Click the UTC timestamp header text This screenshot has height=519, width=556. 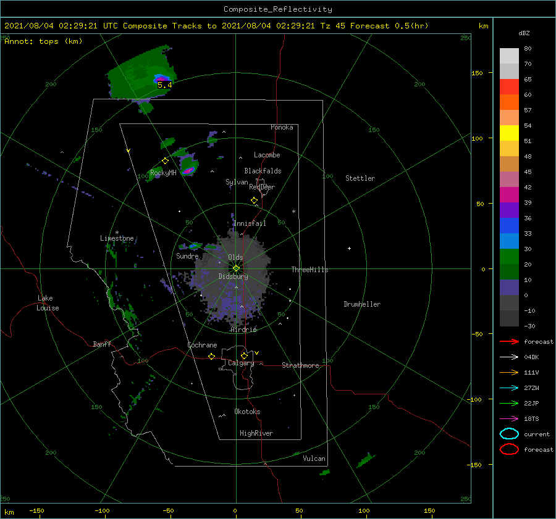(x=216, y=26)
